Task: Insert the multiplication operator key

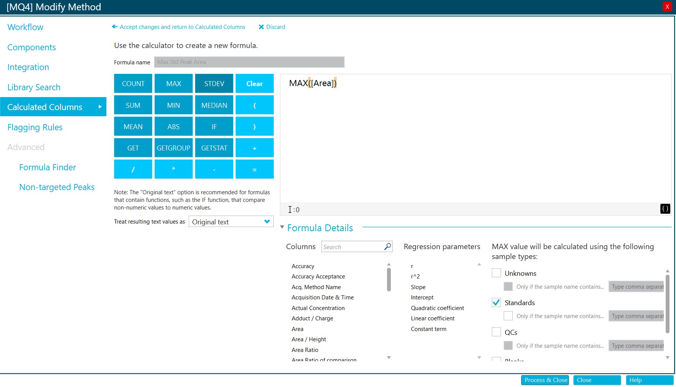Action: (x=173, y=169)
